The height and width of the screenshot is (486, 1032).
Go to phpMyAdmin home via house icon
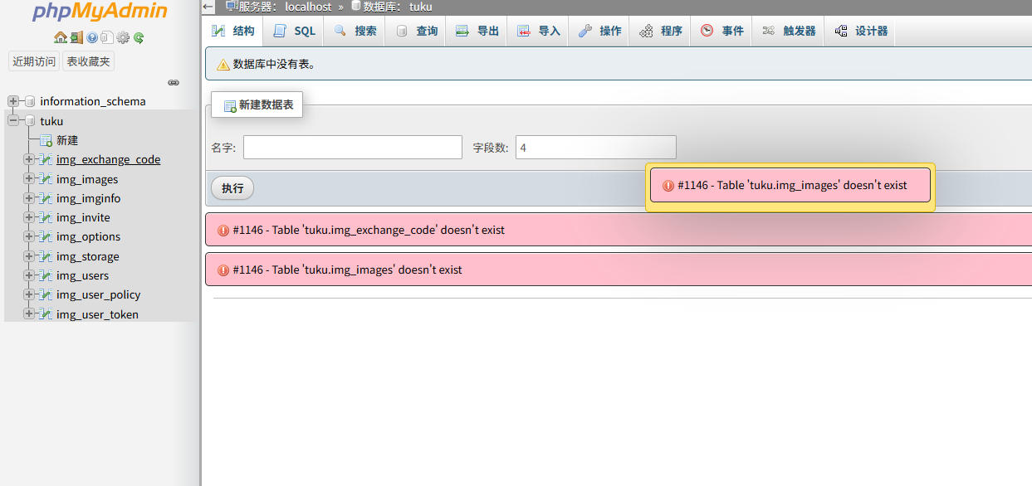(60, 37)
